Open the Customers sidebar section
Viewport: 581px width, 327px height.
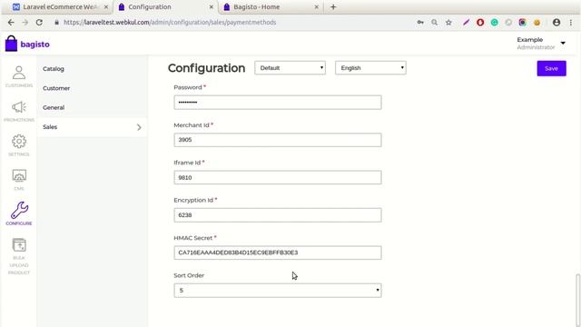click(19, 76)
